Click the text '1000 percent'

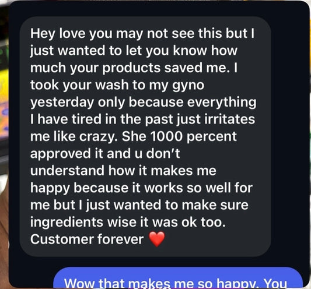pyautogui.click(x=193, y=136)
